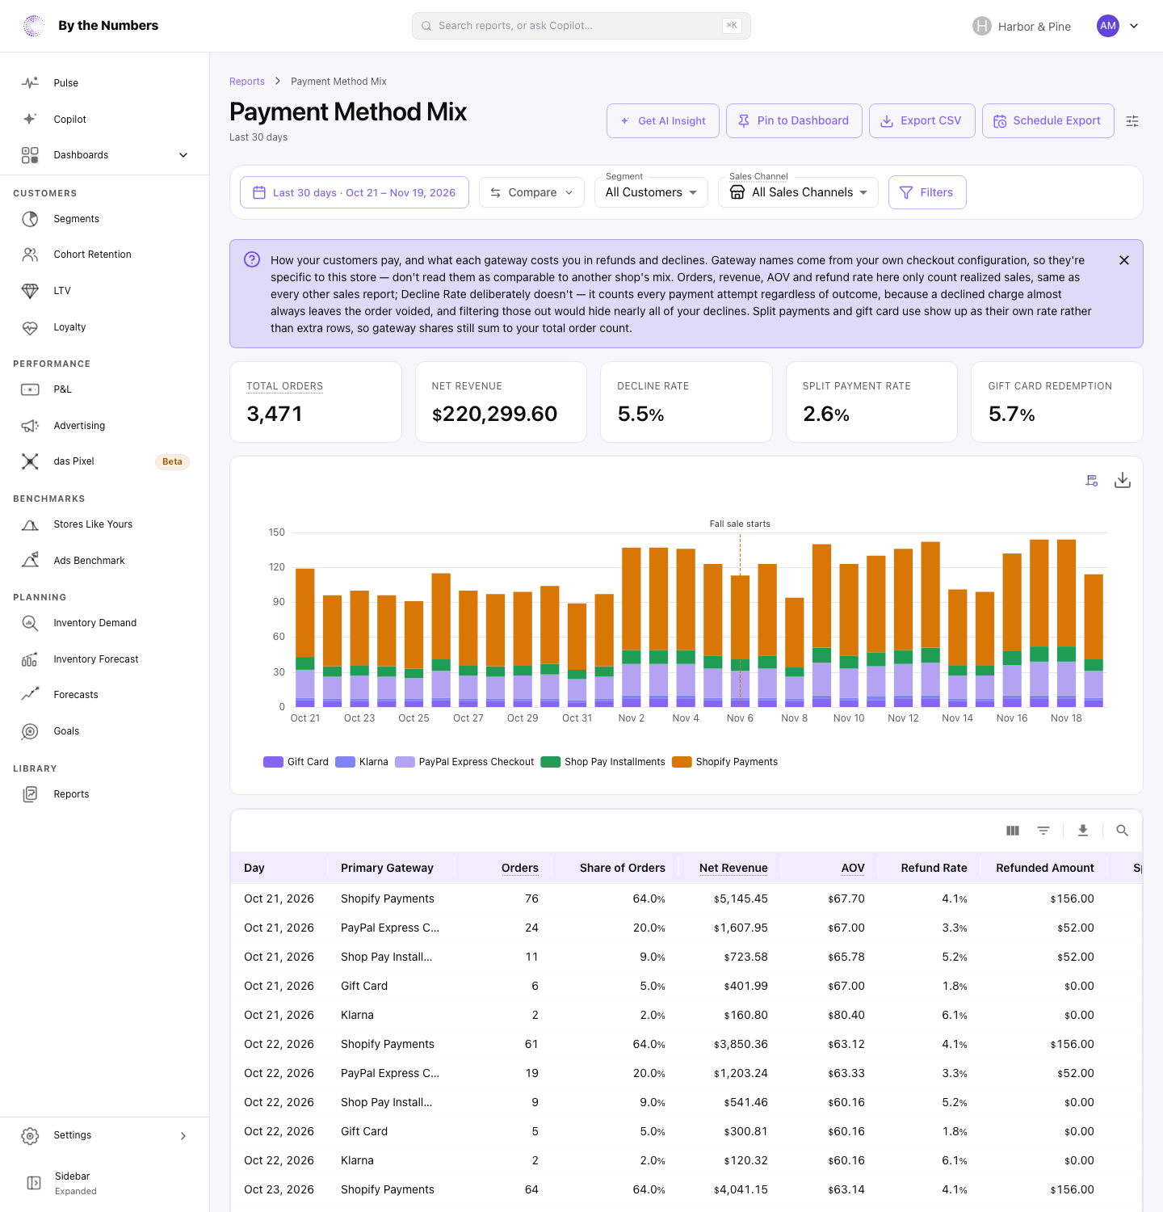The width and height of the screenshot is (1163, 1212).
Task: Sort by AOV column header
Action: pyautogui.click(x=853, y=868)
